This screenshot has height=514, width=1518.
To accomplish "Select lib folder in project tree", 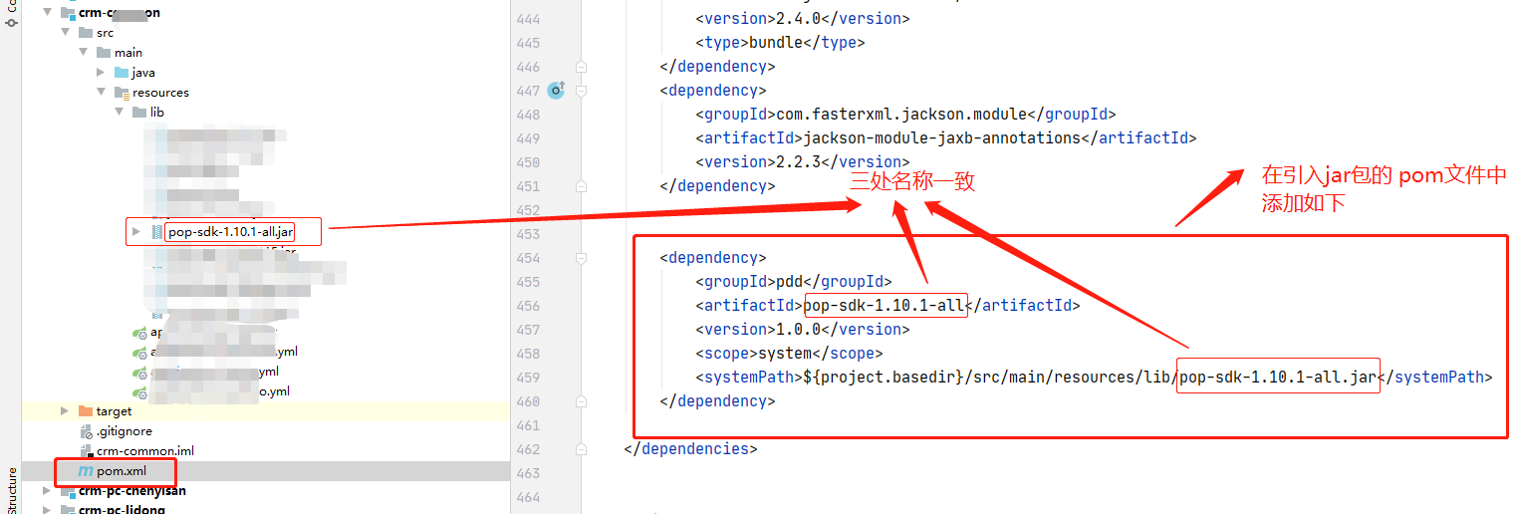I will point(156,113).
